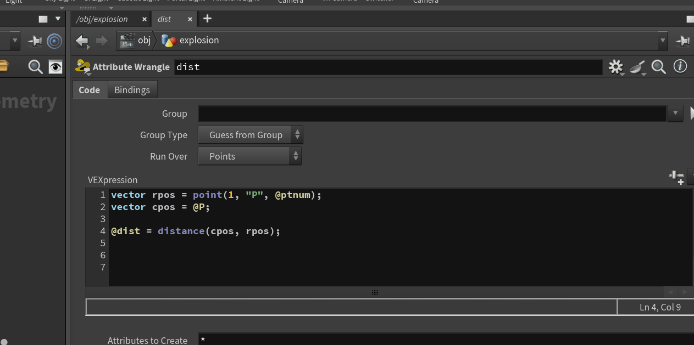
Task: Click the Attribute Wrangle node type icon
Action: point(83,67)
